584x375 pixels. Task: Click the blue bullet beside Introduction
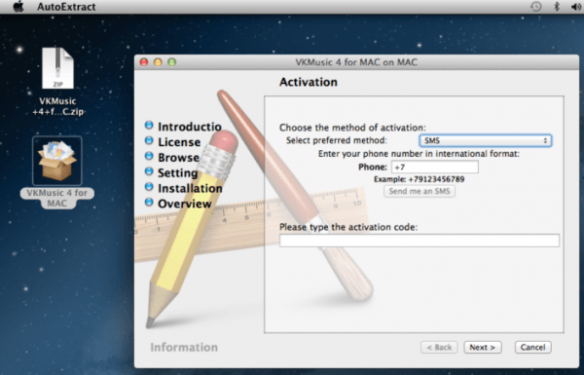point(149,126)
